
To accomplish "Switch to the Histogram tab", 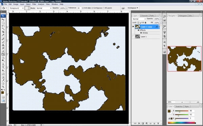I will coord(183,15).
